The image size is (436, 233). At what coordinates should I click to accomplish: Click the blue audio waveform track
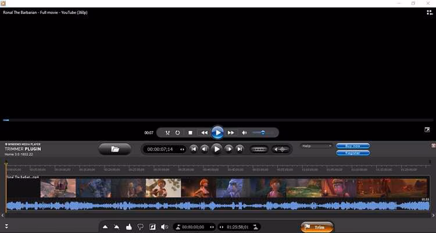(x=218, y=206)
